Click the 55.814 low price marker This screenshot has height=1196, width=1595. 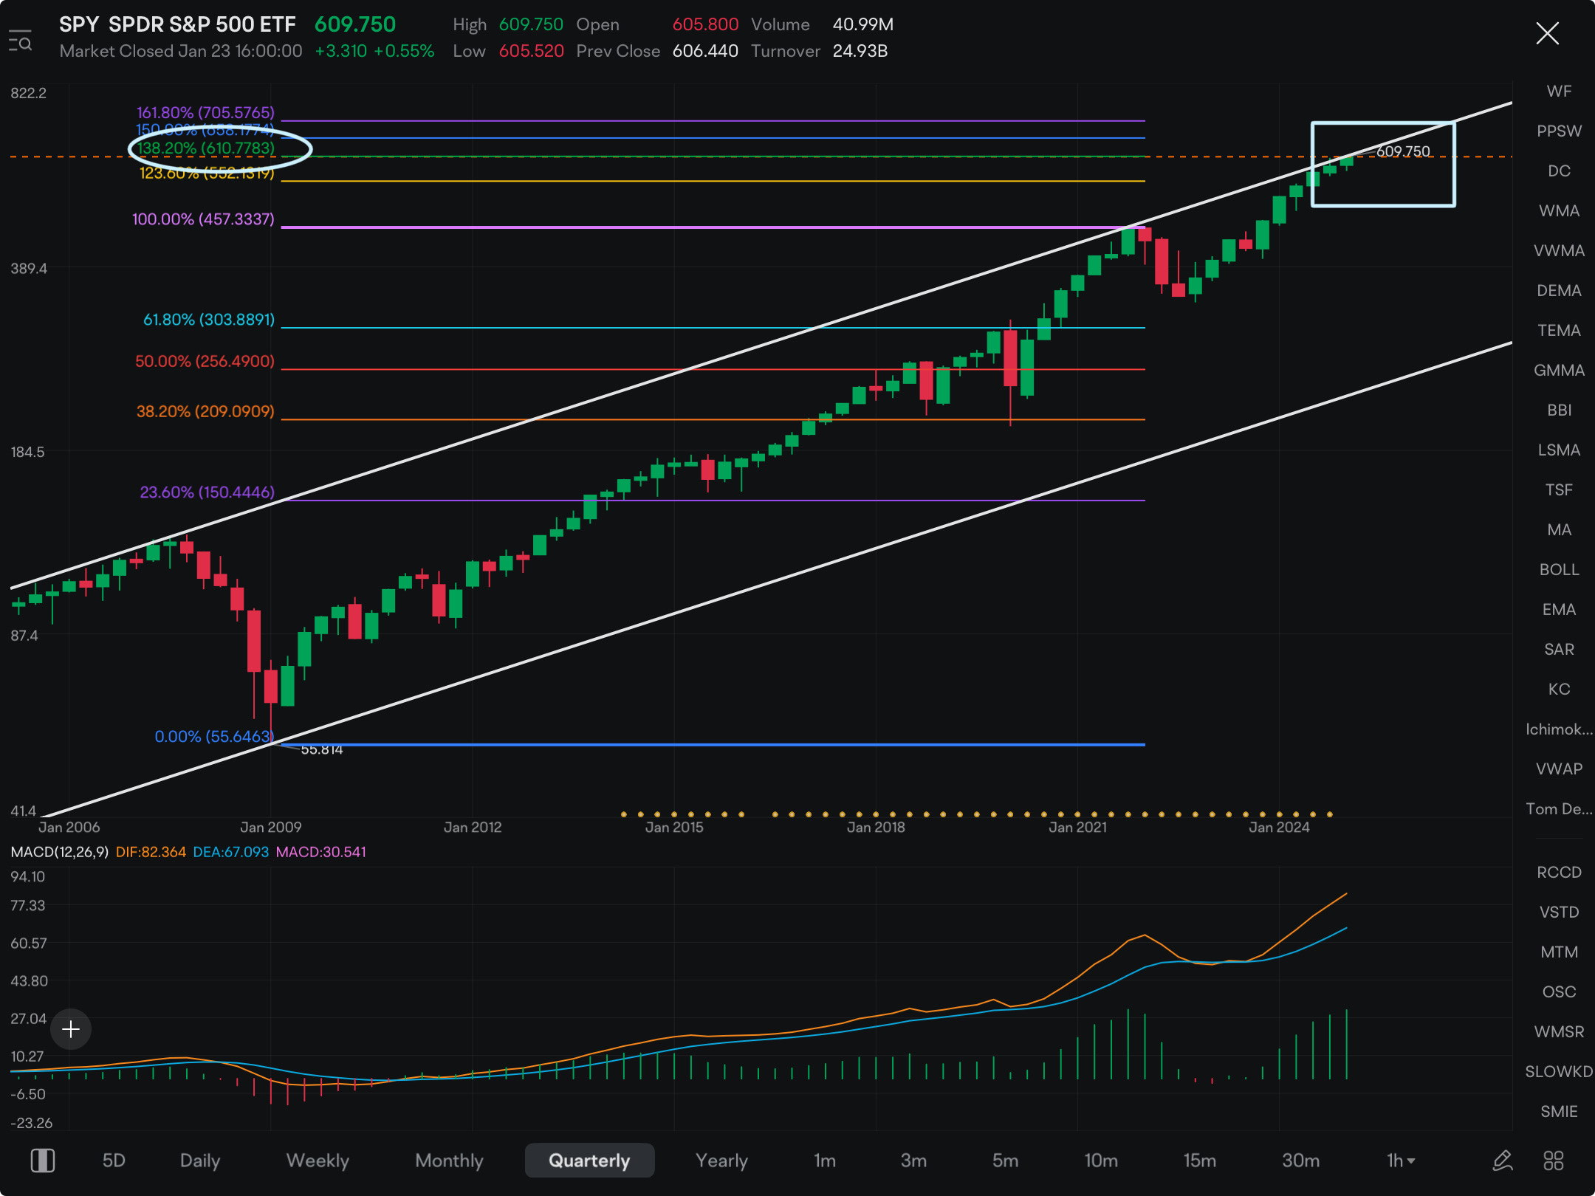click(322, 749)
